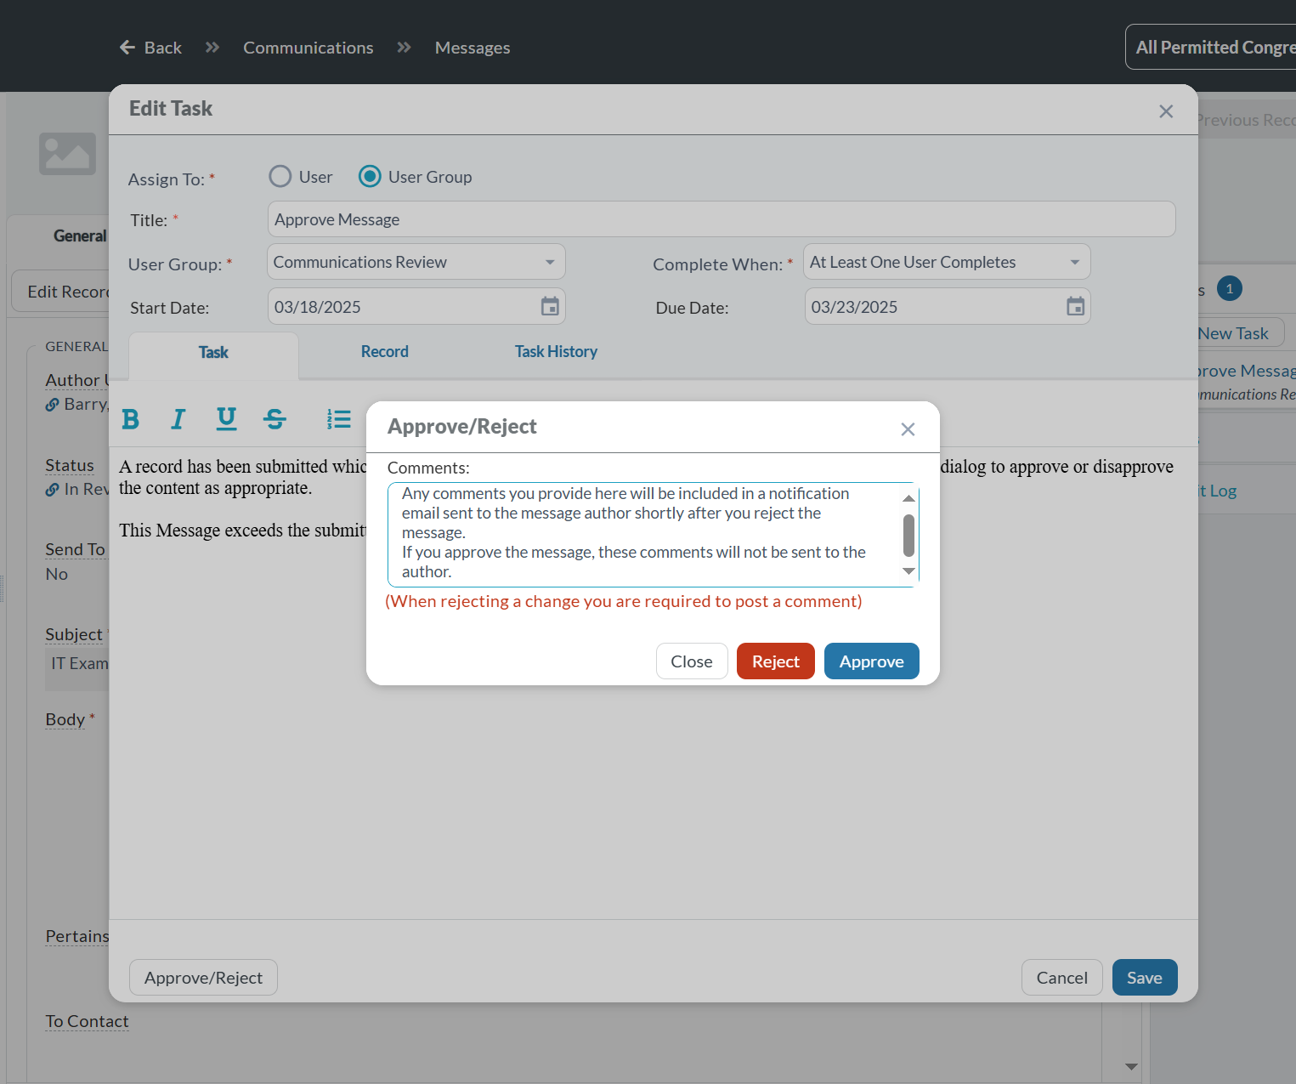Open the Start Date calendar picker

550,307
